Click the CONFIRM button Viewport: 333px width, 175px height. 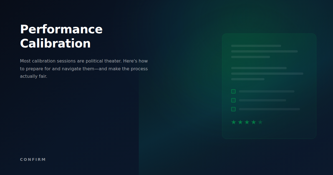click(x=33, y=159)
